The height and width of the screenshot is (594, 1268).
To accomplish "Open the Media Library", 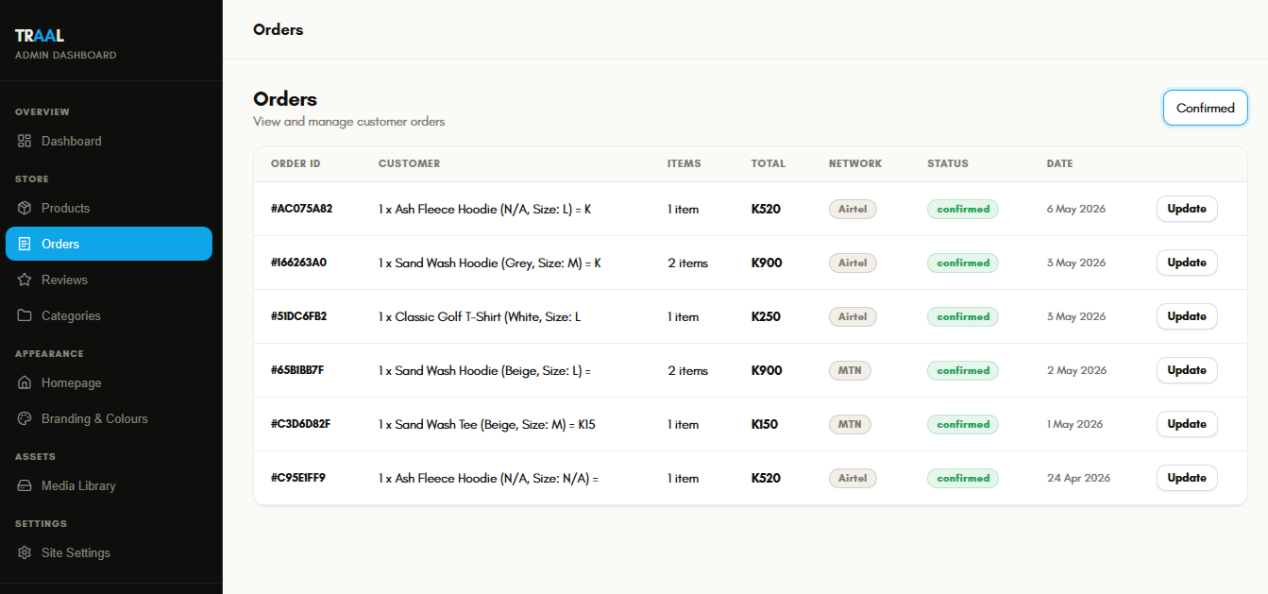I will click(x=109, y=485).
